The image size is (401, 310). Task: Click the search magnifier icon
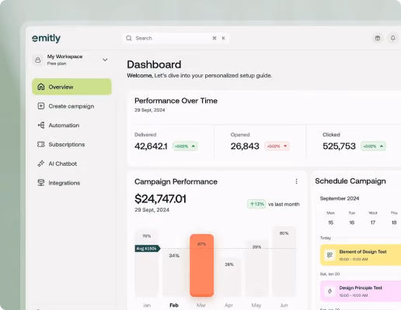pos(129,38)
